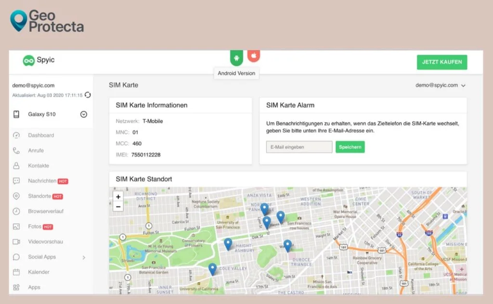
Task: Click the SIM Karte Alarm heading
Action: pos(290,105)
